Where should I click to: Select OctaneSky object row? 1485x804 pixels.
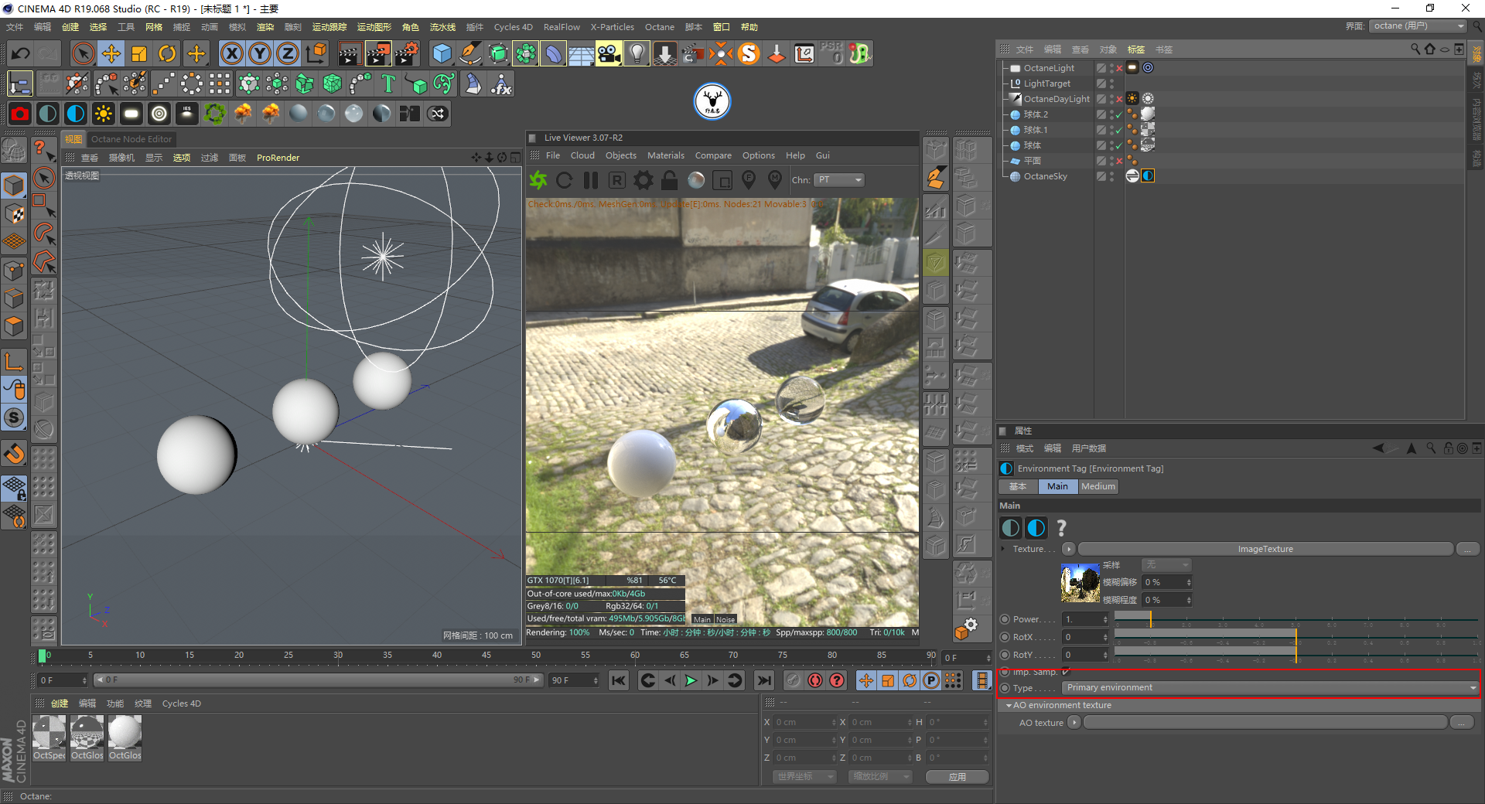(x=1045, y=176)
